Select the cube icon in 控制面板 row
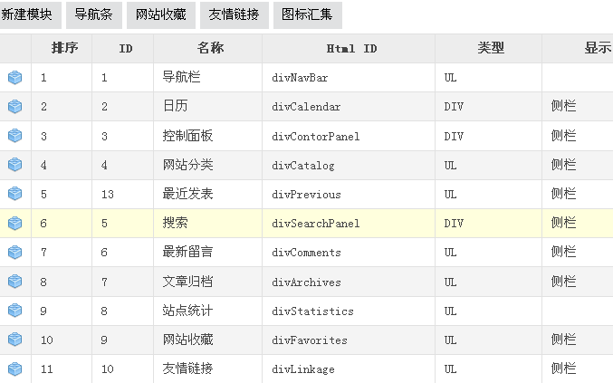The width and height of the screenshot is (613, 383). pyautogui.click(x=14, y=136)
